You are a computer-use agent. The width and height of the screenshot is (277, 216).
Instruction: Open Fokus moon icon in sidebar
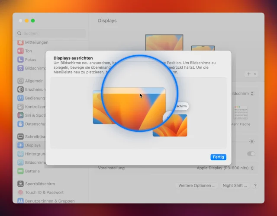coord(20,60)
